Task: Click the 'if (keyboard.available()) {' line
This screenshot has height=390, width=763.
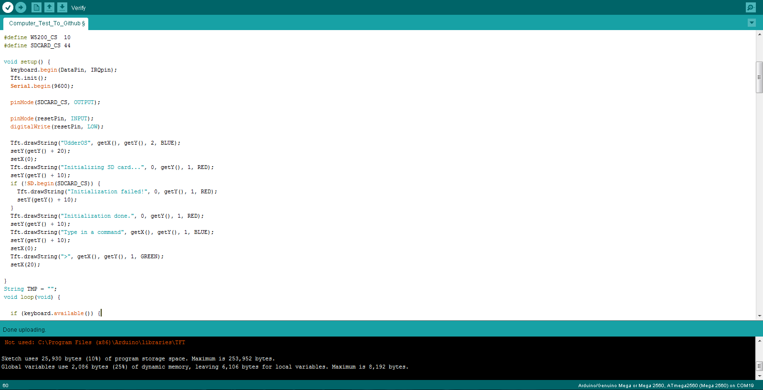Action: click(56, 313)
